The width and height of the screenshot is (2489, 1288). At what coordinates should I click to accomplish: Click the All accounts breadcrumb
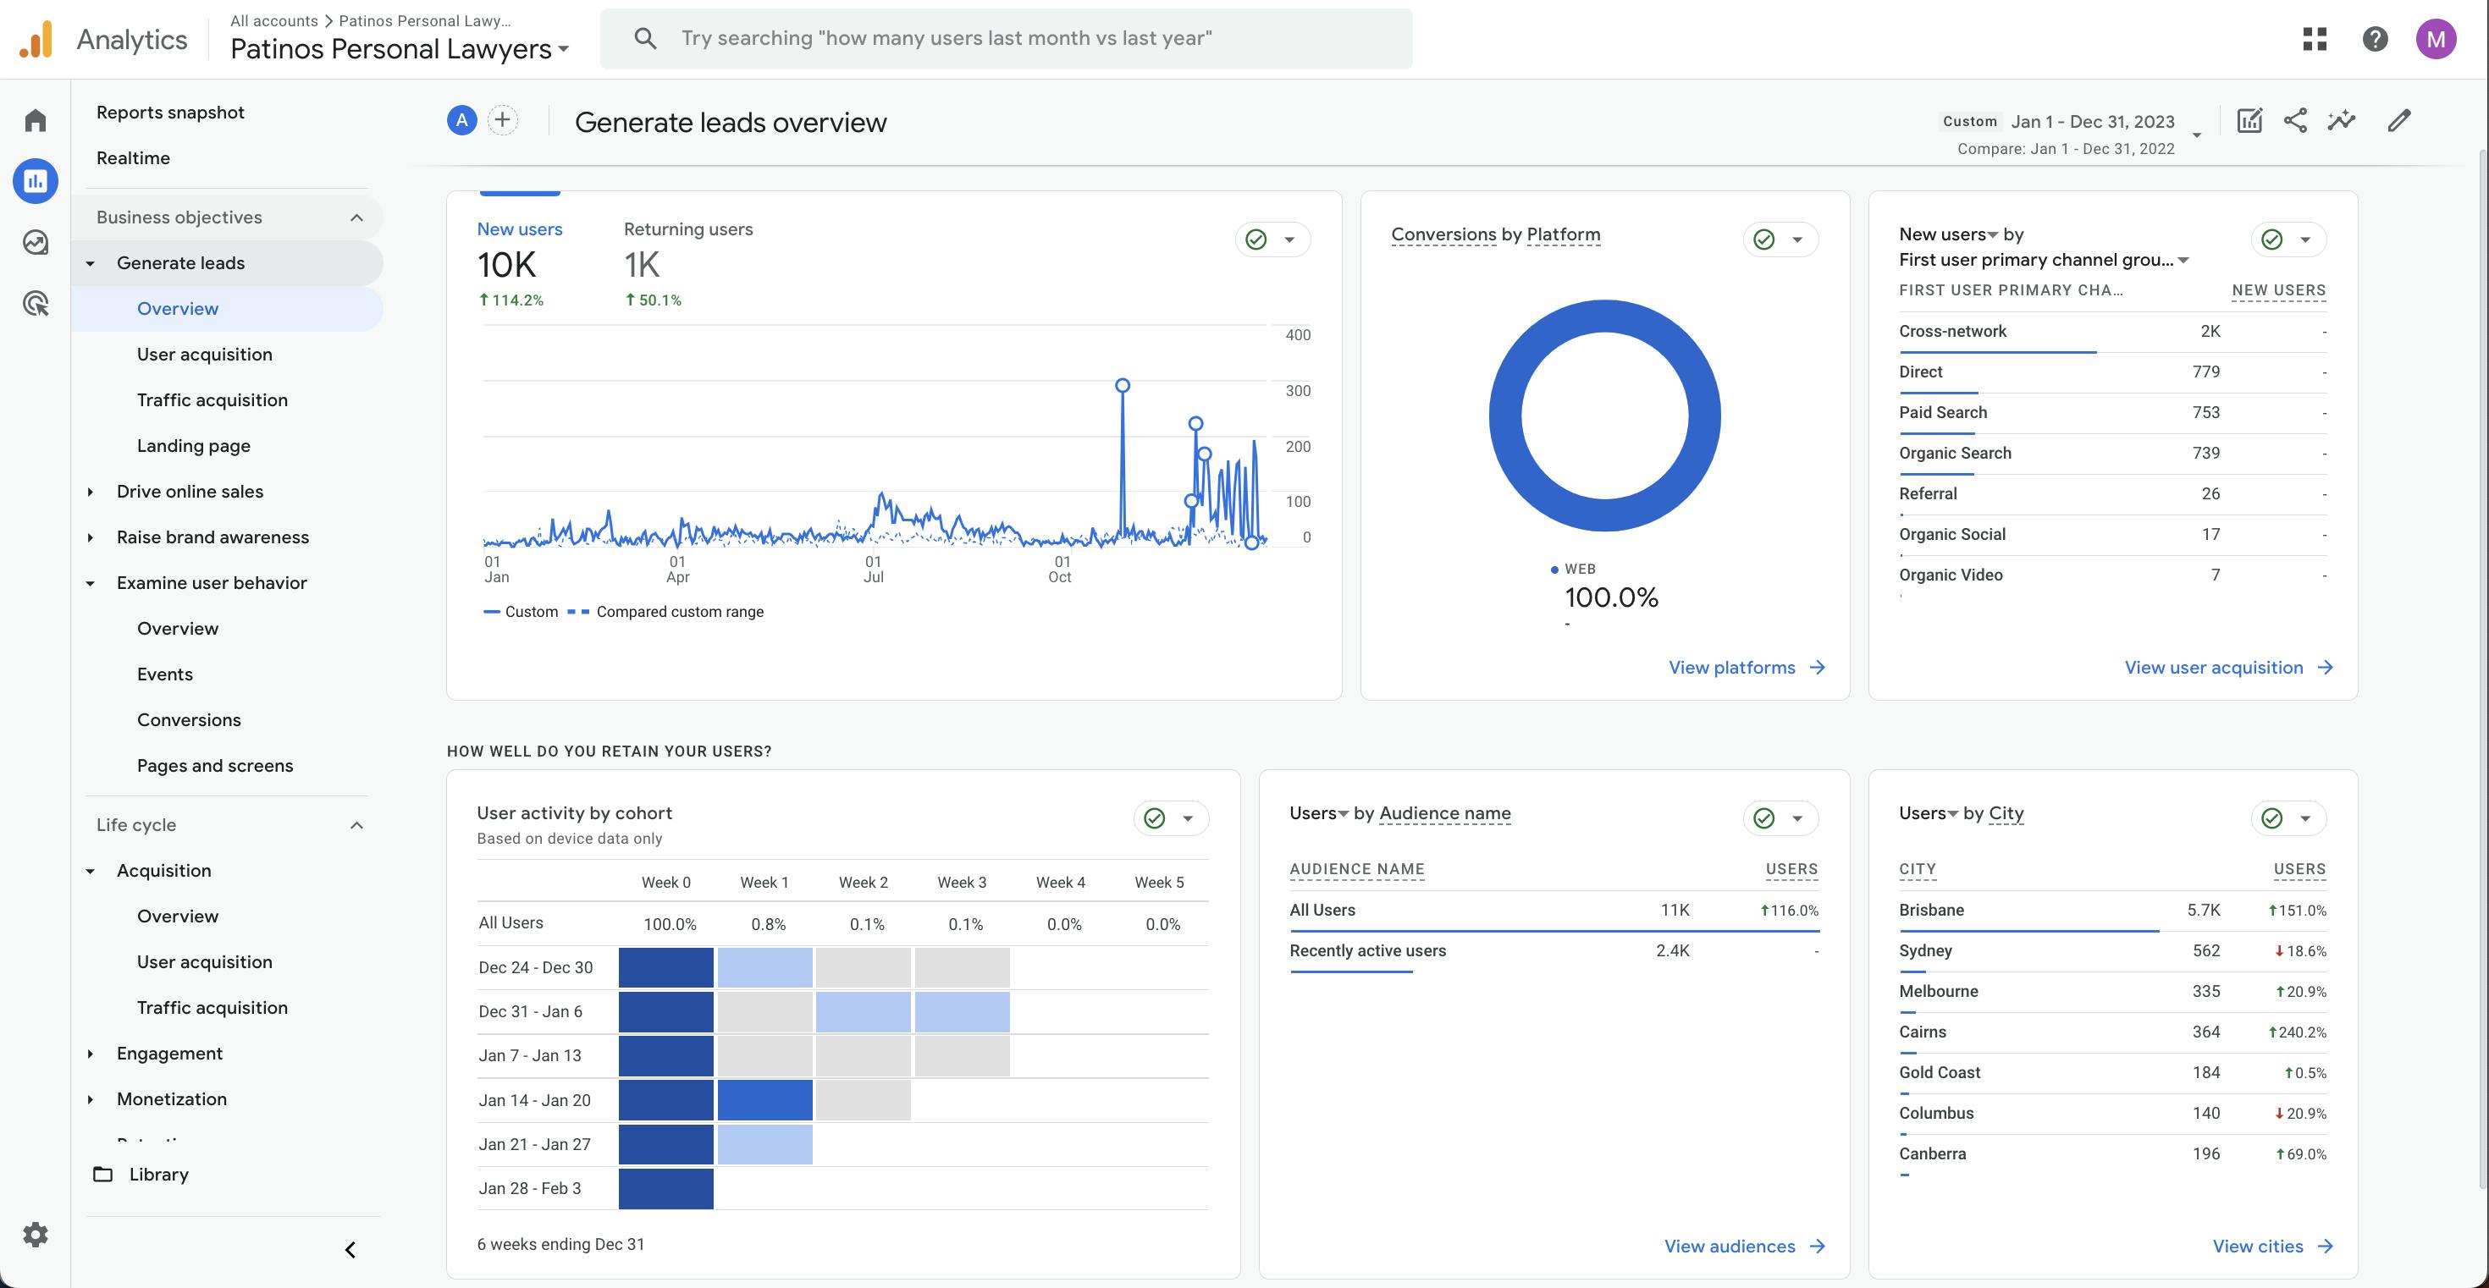pos(273,20)
